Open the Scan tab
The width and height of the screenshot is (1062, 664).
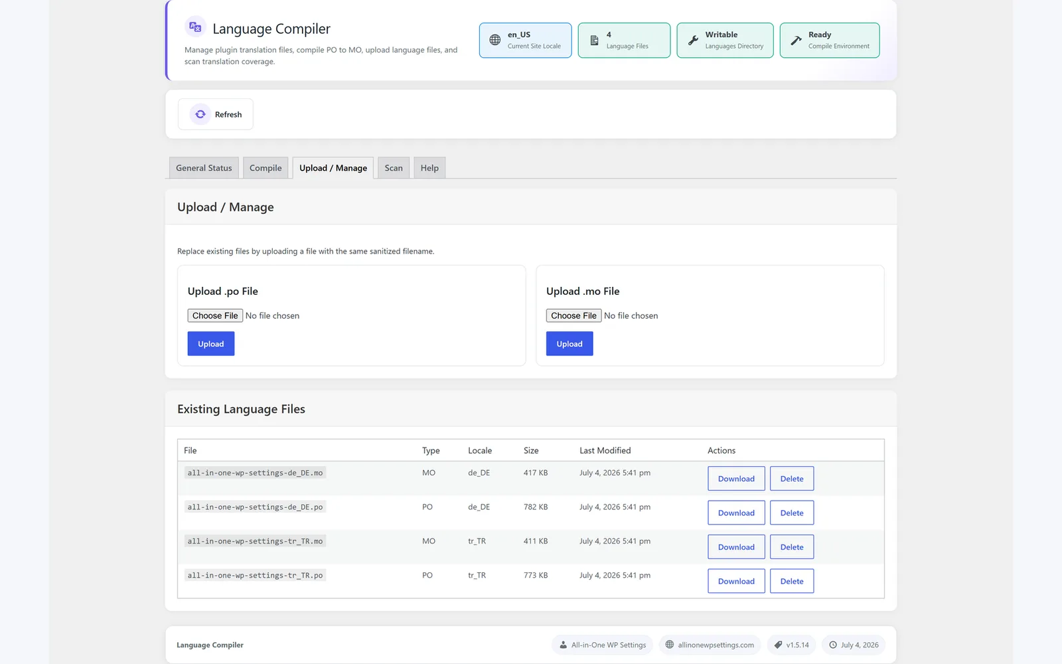tap(394, 168)
